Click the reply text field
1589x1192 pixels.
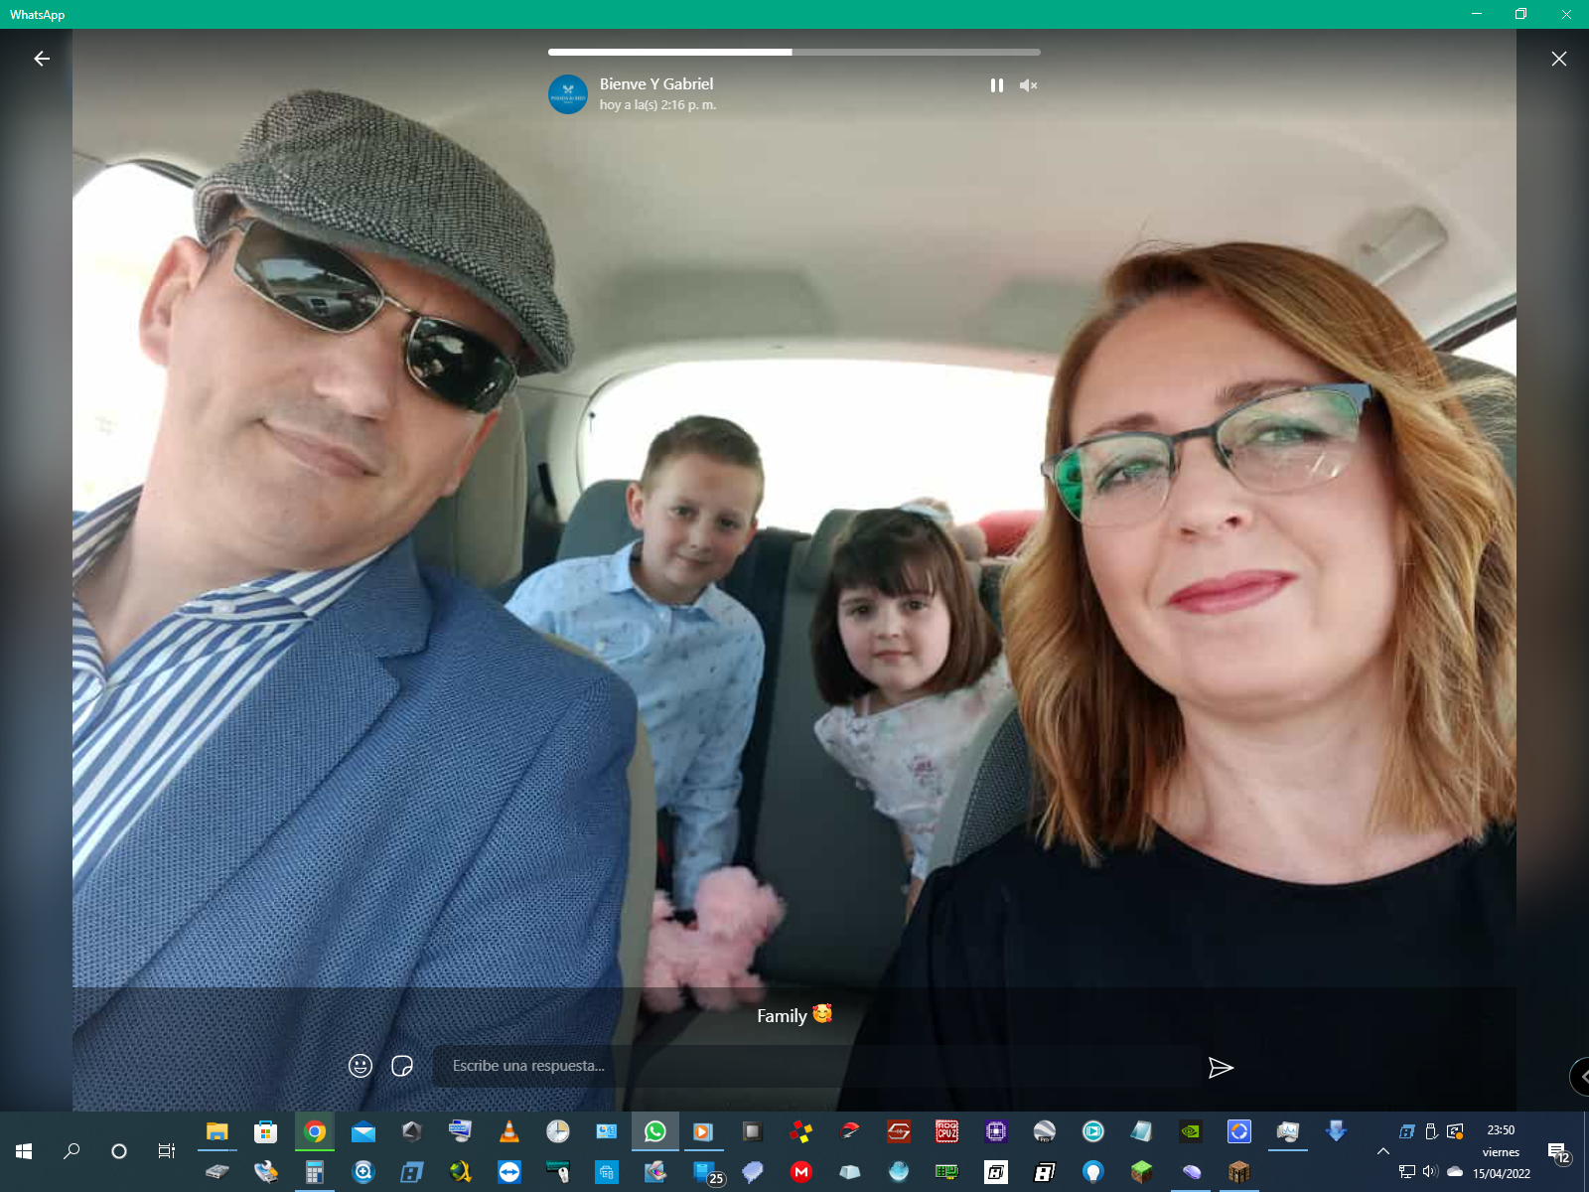coord(814,1066)
